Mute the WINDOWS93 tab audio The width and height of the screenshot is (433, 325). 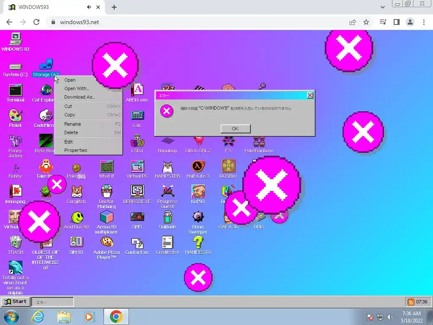pos(89,7)
